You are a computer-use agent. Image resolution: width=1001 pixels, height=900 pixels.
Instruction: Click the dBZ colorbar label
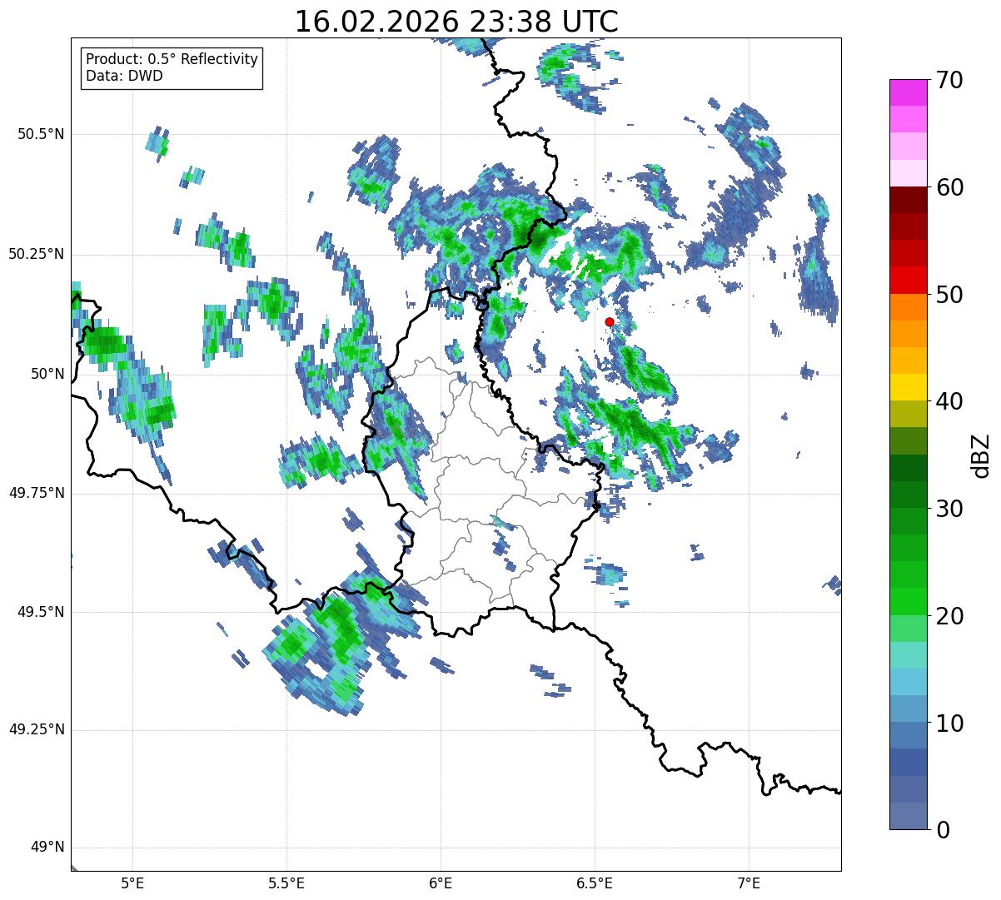pos(981,455)
